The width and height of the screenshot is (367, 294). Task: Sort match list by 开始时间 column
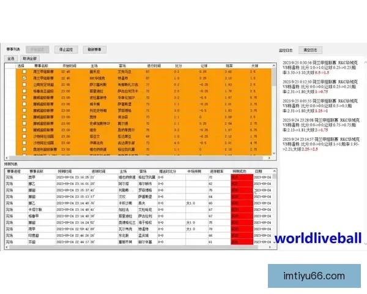(70, 66)
